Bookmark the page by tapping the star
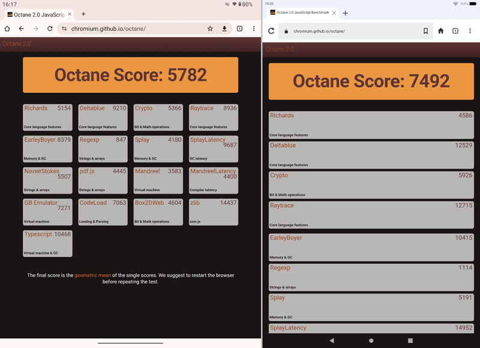 tap(209, 28)
